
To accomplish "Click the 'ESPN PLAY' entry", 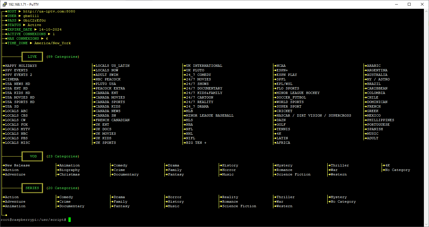I will click(x=287, y=75).
